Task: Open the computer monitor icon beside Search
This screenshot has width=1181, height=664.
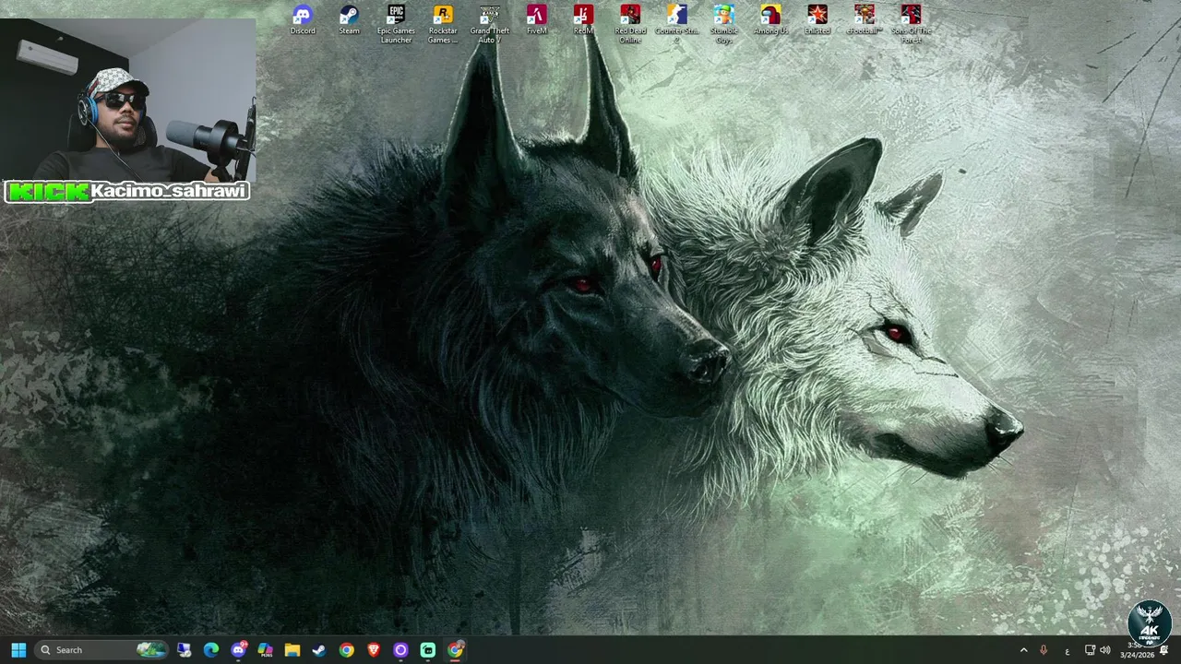Action: 184,650
